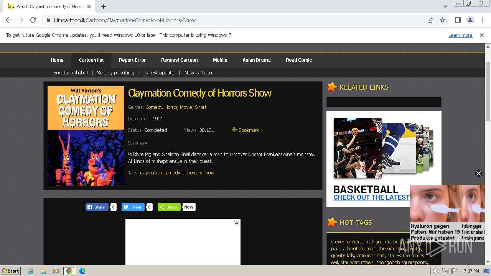Open the steven universe hot tag
Image resolution: width=491 pixels, height=276 pixels.
pyautogui.click(x=348, y=242)
